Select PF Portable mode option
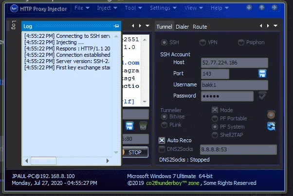293x196 pixels. pyautogui.click(x=215, y=118)
